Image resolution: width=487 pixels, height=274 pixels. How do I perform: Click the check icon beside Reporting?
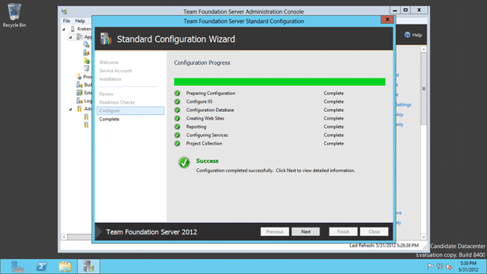[177, 127]
